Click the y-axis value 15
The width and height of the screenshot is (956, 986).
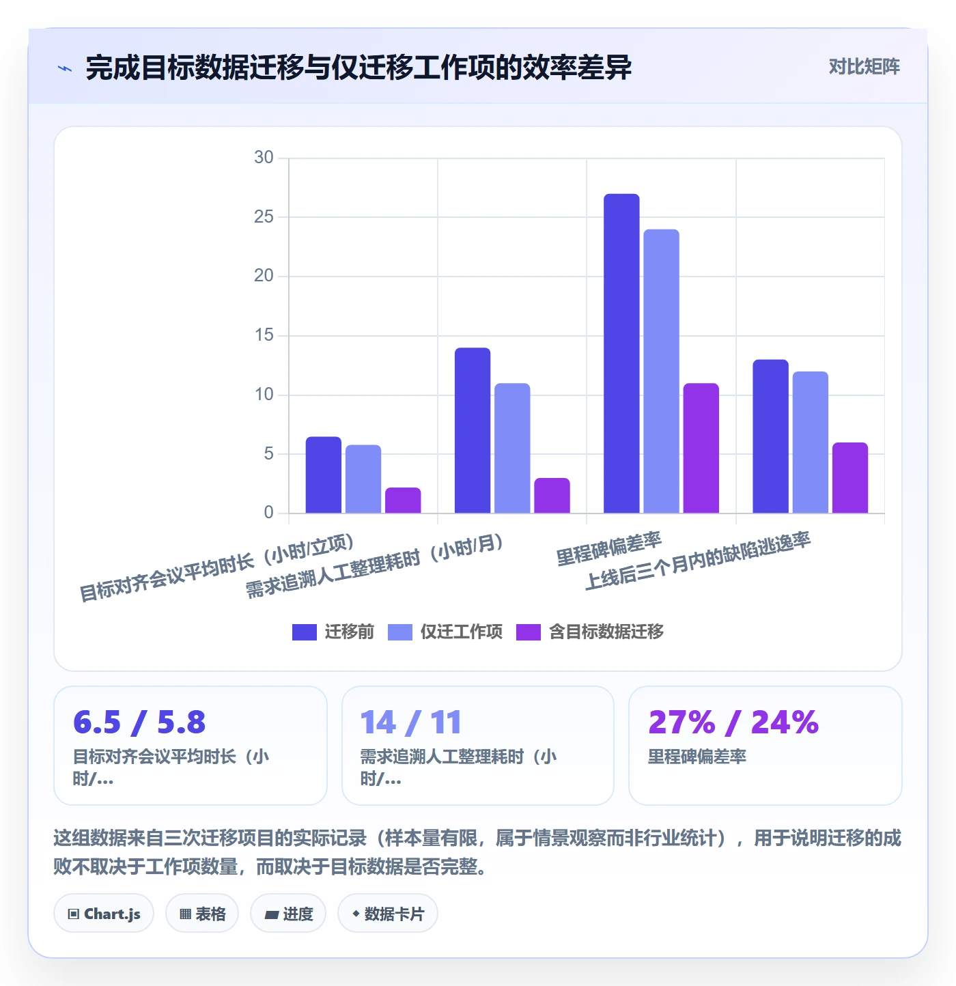point(264,335)
